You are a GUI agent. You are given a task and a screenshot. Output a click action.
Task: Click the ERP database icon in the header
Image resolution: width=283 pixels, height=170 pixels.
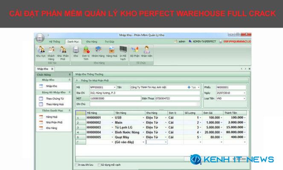221,42
